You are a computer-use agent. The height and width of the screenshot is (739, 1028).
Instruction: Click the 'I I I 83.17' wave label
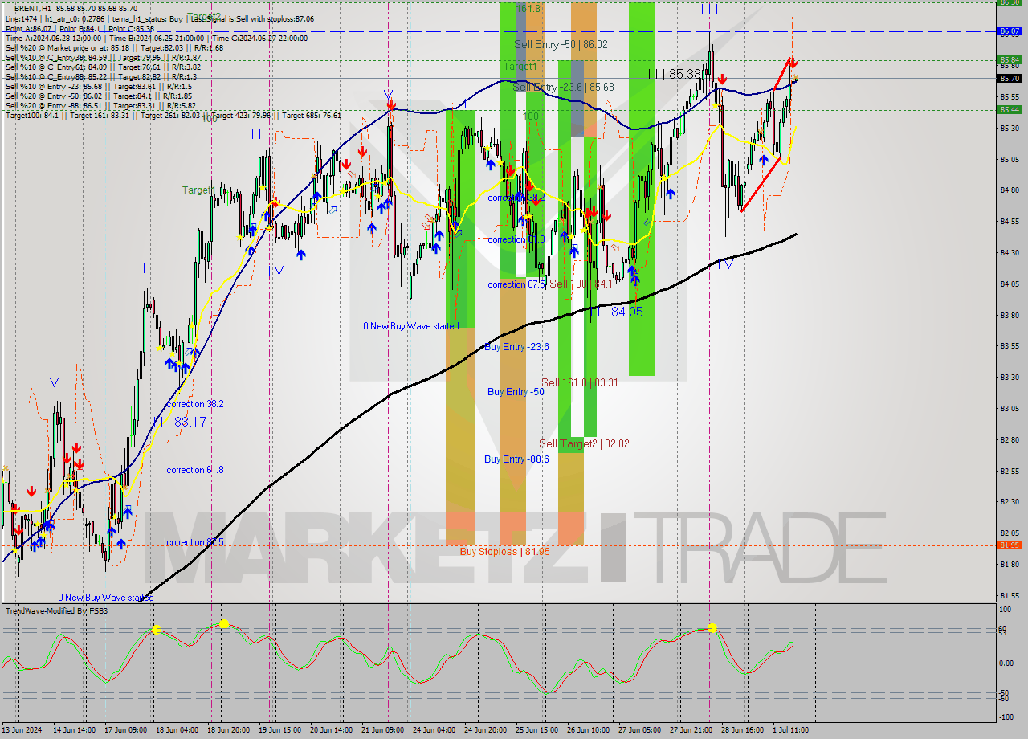179,421
